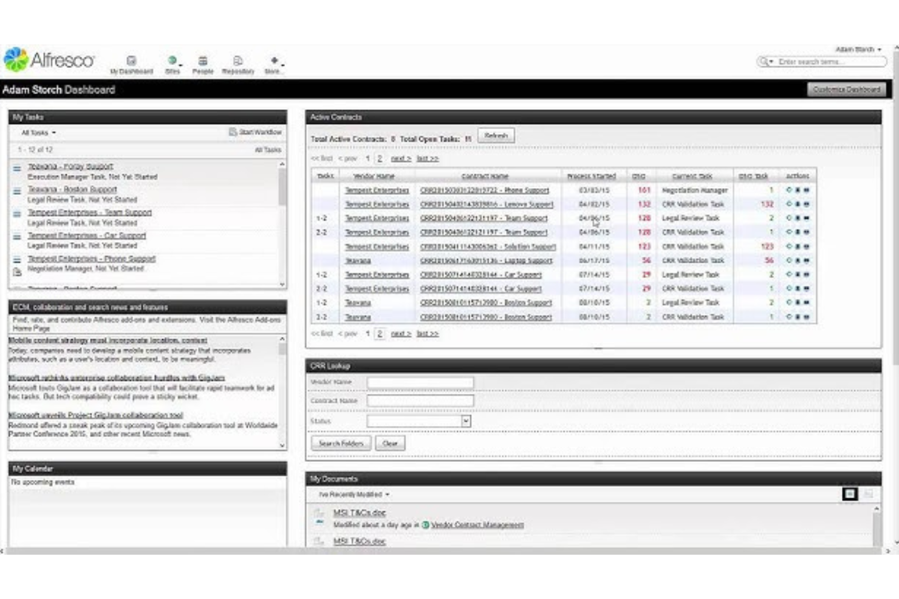Open the Repository icon
The image size is (899, 599).
pyautogui.click(x=238, y=61)
